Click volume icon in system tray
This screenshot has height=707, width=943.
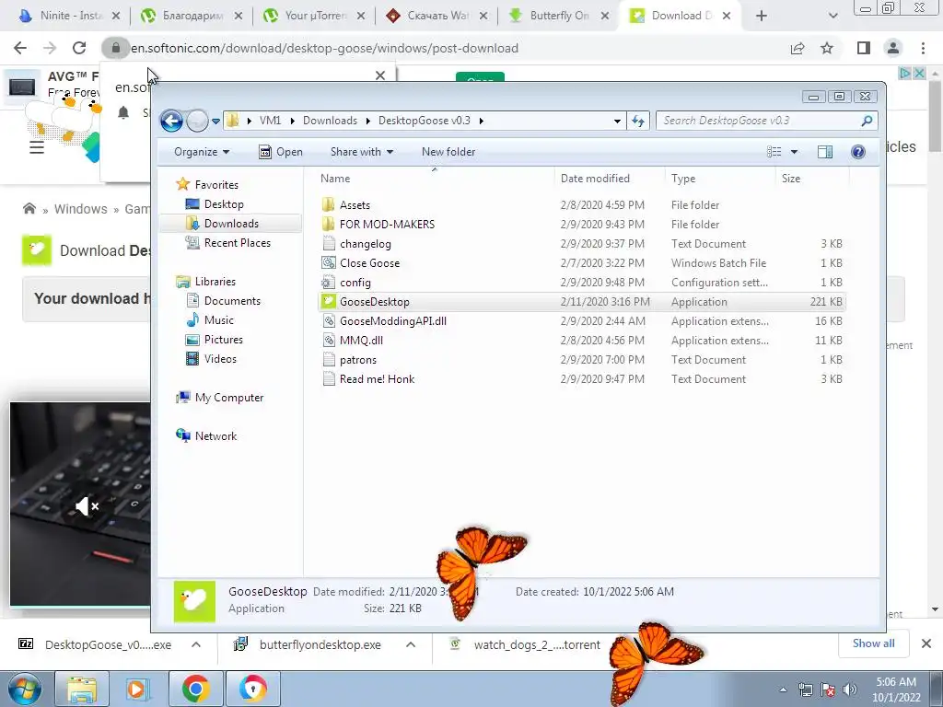tap(849, 690)
